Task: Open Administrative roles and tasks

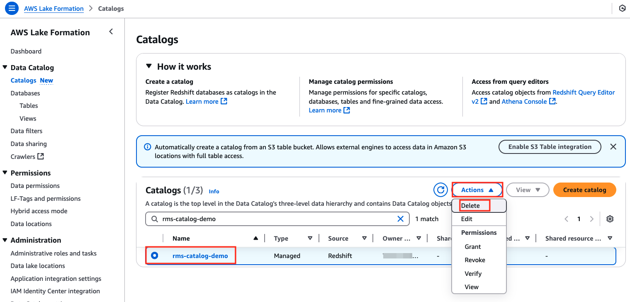Action: click(54, 253)
